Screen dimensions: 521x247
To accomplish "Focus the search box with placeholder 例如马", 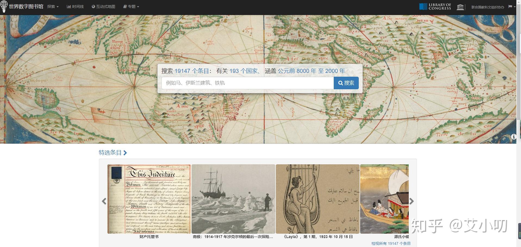I will coord(248,83).
